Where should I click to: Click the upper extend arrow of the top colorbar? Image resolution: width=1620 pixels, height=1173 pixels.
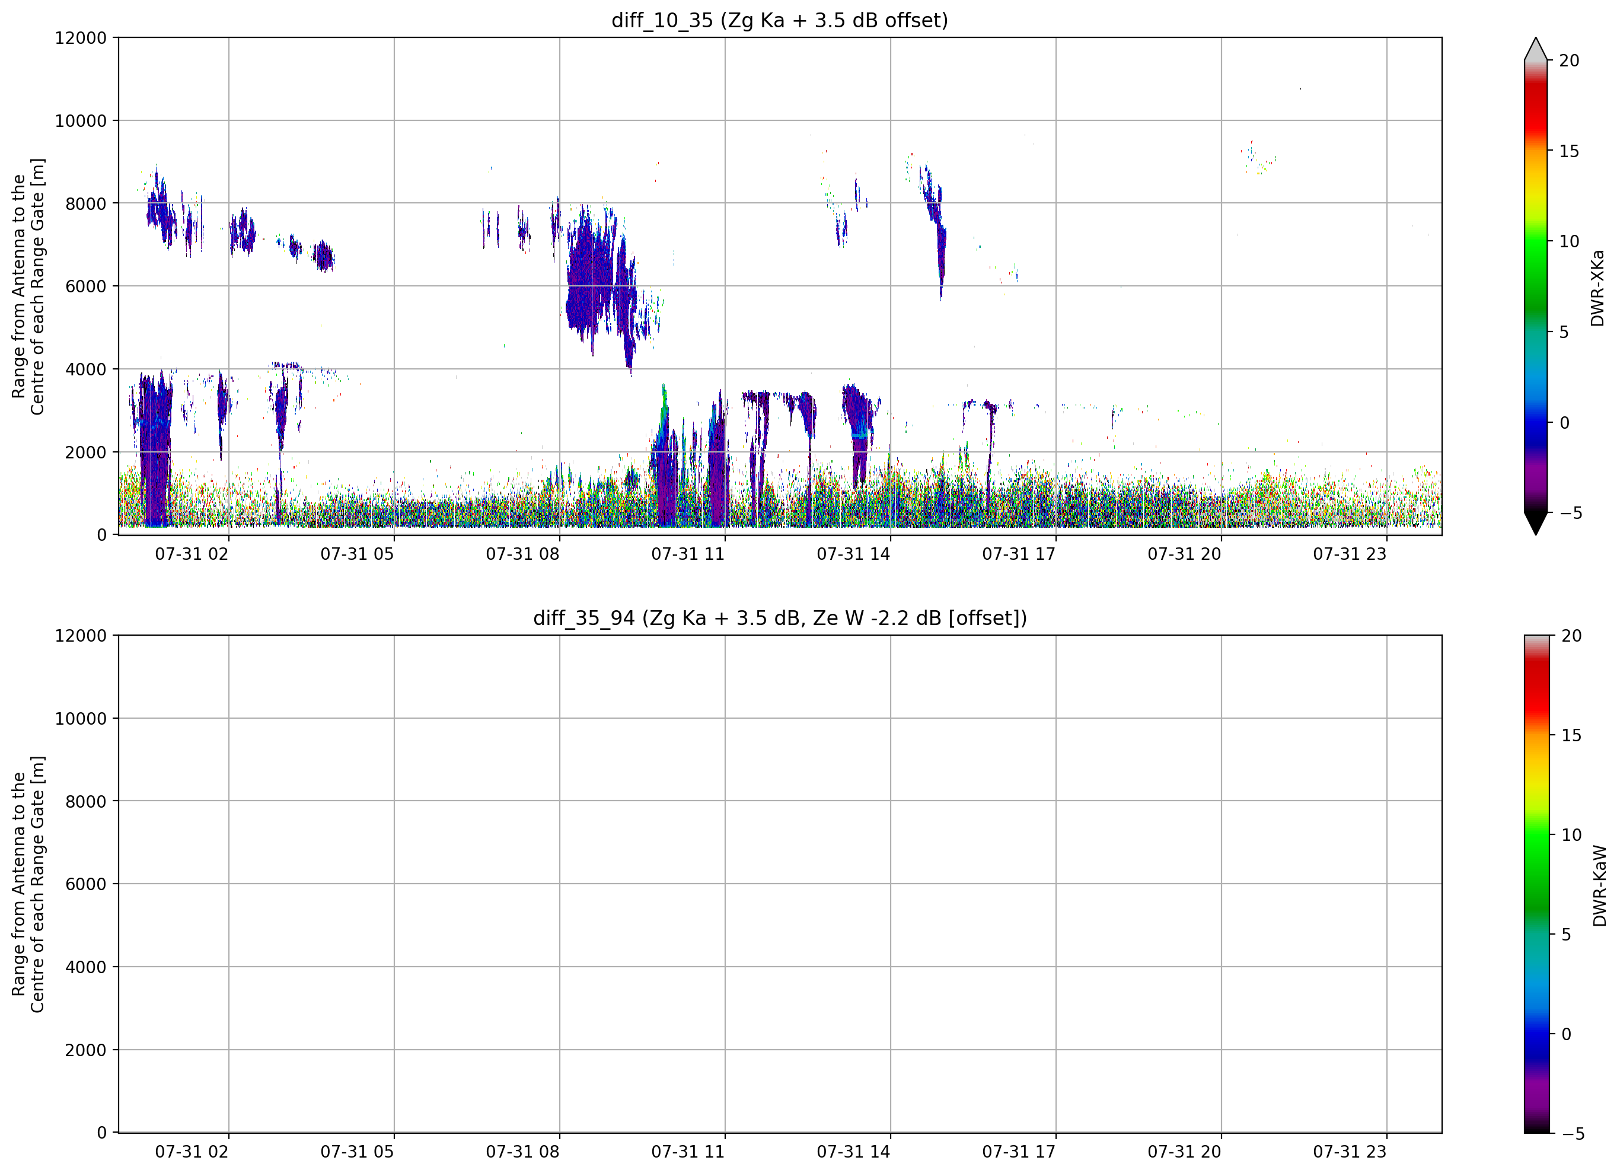pos(1536,49)
